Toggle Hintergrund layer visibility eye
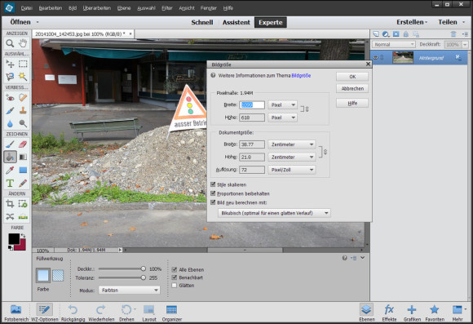 (x=376, y=58)
